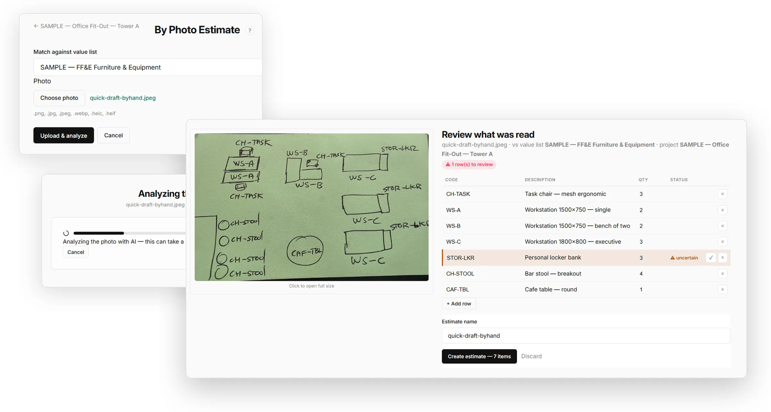Remove the WS-B row
The image size is (771, 412).
point(722,226)
